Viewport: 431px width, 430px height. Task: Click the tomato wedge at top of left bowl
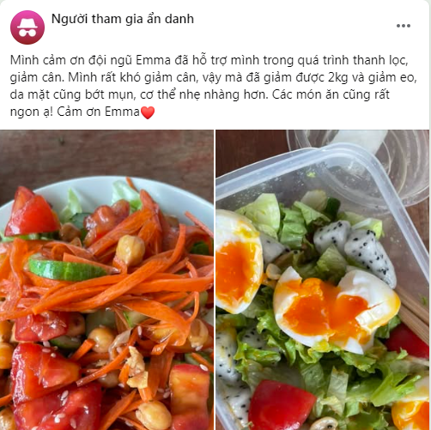[31, 212]
